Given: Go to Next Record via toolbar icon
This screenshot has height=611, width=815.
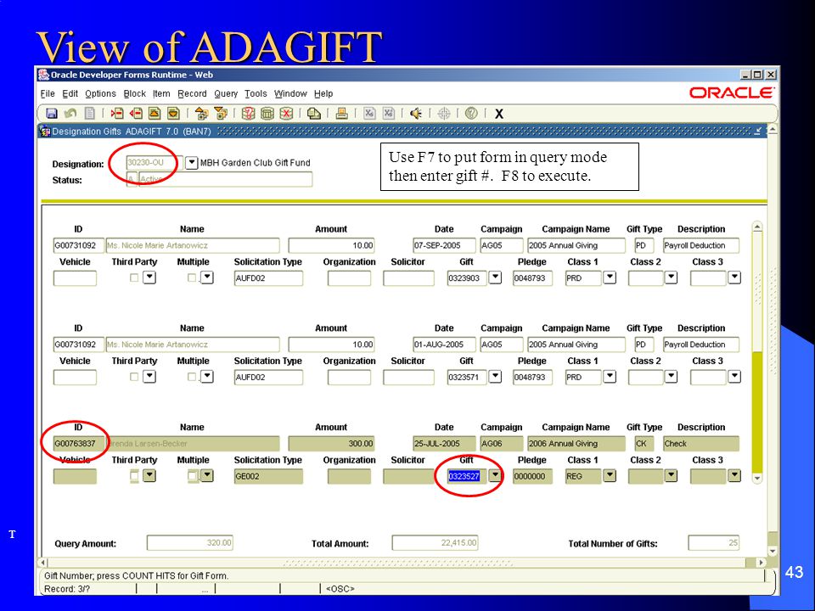Looking at the screenshot, I should coord(173,113).
